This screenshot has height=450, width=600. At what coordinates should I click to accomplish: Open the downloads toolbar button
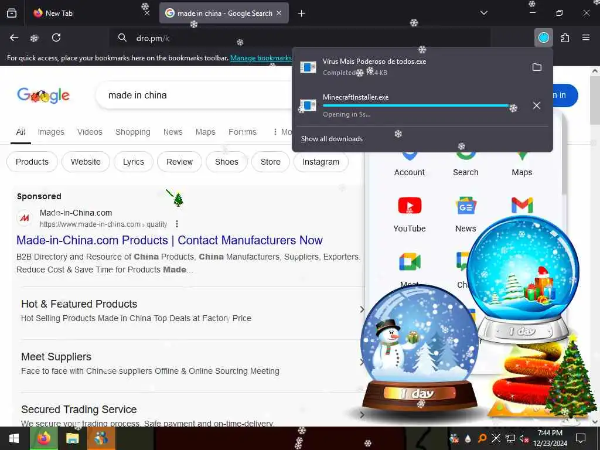[543, 37]
